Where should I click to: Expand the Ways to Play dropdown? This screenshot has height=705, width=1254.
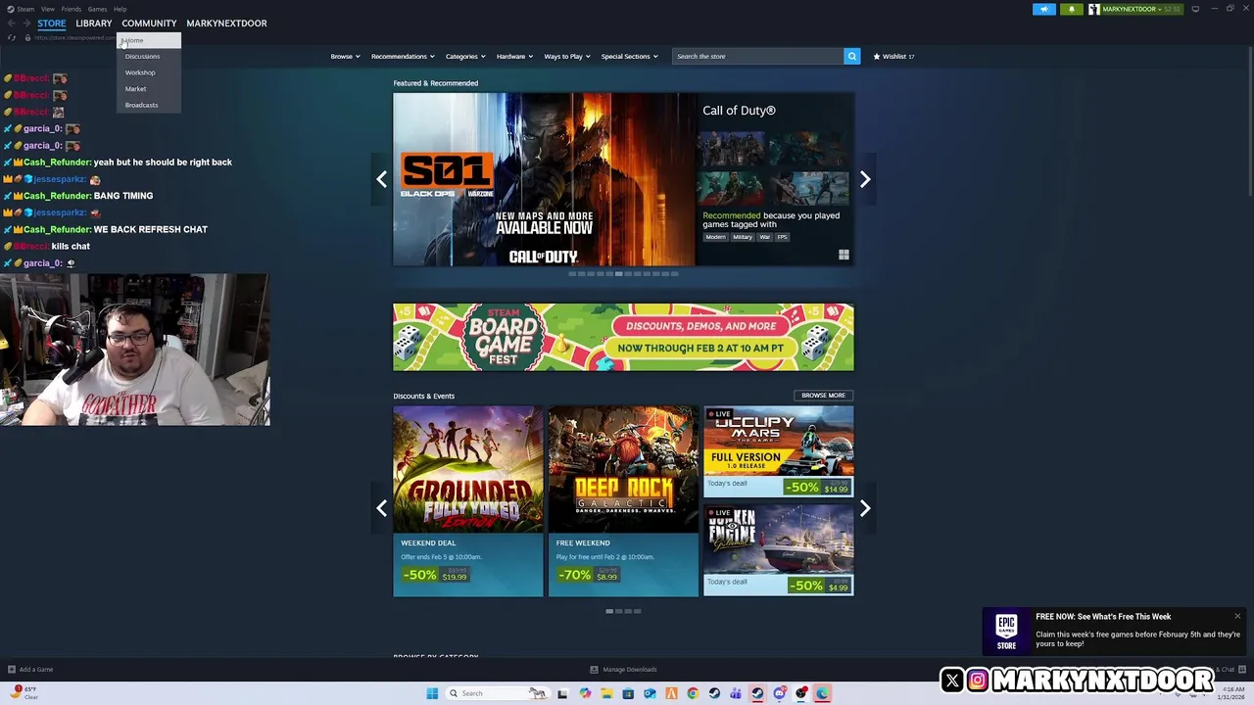click(x=567, y=56)
